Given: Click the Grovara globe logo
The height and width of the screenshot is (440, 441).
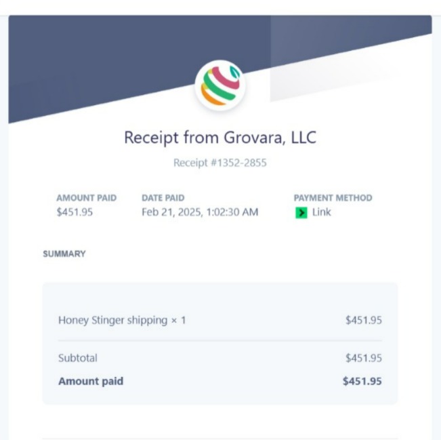Looking at the screenshot, I should tap(220, 85).
